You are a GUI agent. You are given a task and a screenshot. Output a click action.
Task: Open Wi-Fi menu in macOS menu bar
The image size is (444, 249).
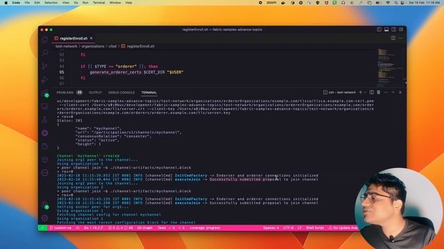[388, 3]
